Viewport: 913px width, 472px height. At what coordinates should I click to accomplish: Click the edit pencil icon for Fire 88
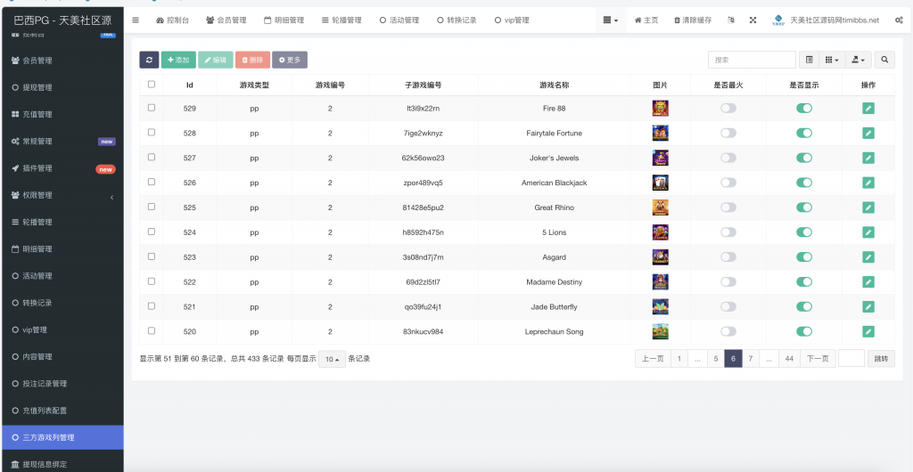pyautogui.click(x=868, y=109)
